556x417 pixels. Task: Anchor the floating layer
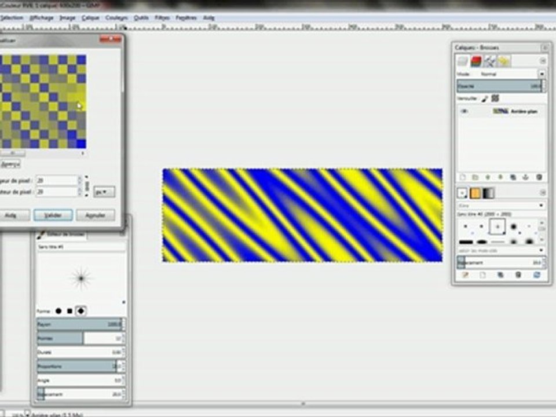(526, 177)
